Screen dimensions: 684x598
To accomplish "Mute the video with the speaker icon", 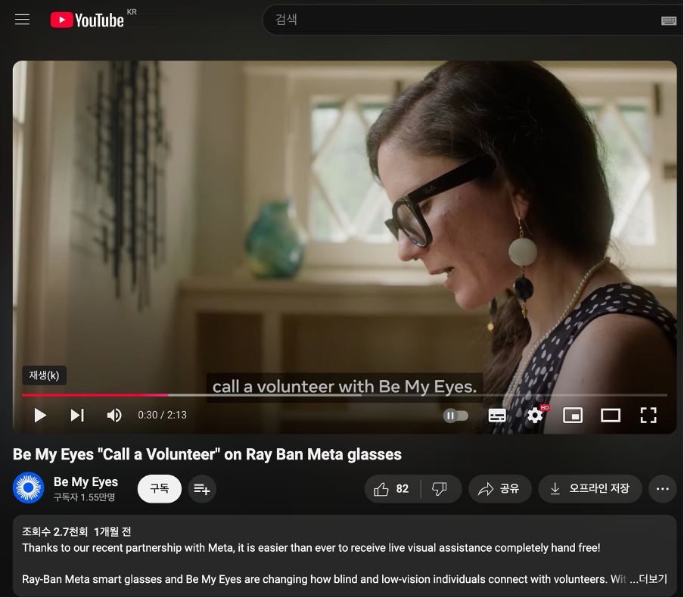I will point(114,415).
